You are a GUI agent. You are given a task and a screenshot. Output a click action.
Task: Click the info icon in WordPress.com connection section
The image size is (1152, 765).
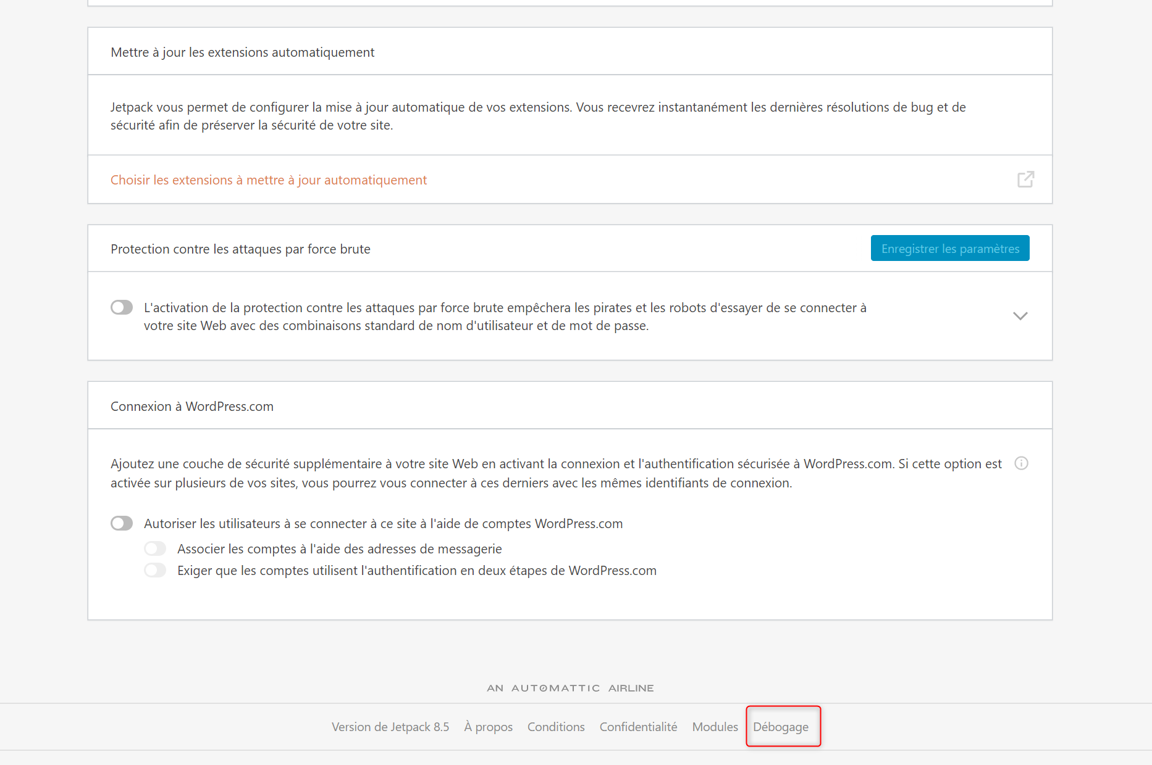1021,463
